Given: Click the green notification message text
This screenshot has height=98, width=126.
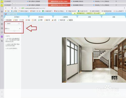Looking at the screenshot, I should 89,13.
